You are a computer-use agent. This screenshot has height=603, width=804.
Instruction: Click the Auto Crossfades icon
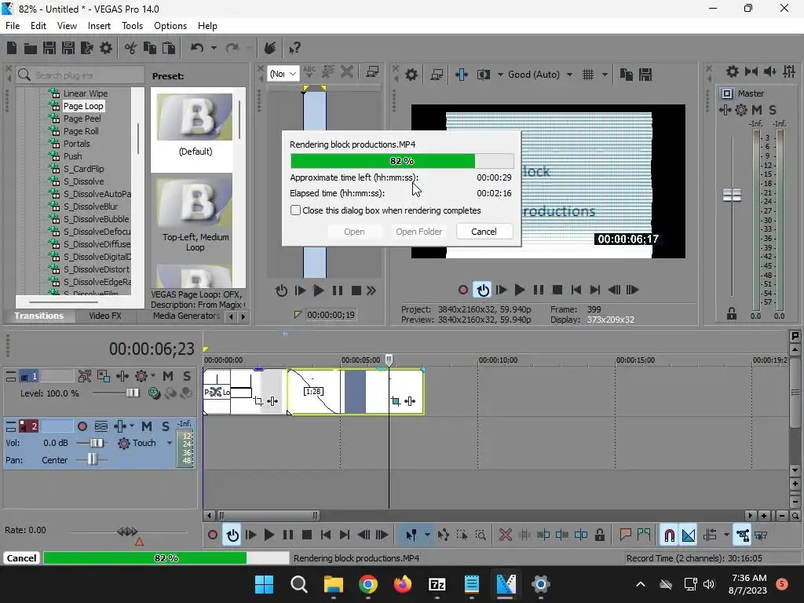pos(688,535)
